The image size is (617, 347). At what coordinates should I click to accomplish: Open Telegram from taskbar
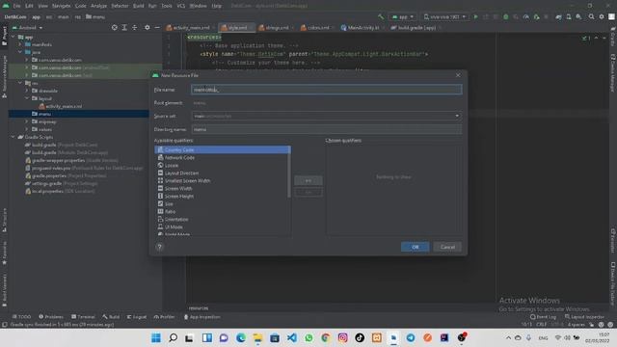point(411,337)
